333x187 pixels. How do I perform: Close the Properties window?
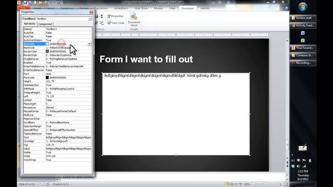[92, 12]
